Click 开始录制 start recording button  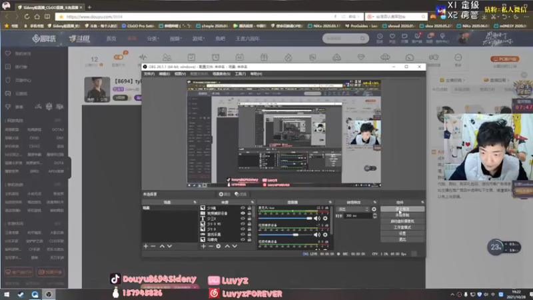point(402,215)
